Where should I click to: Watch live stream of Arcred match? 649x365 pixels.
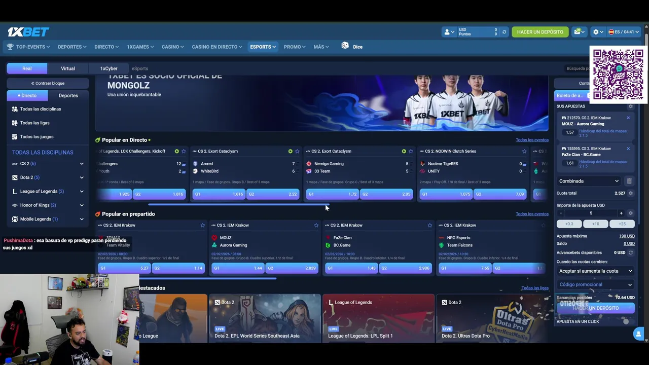[x=290, y=151]
